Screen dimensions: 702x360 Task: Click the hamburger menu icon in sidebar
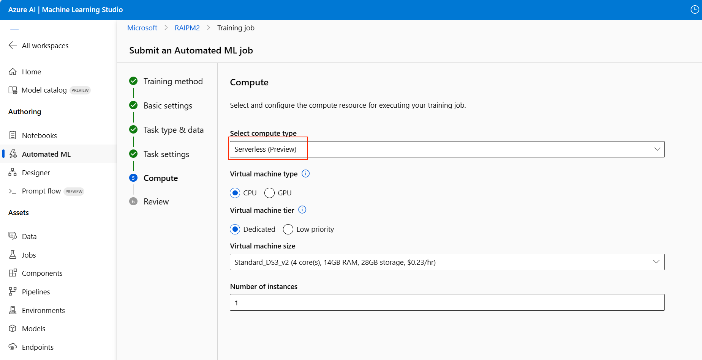coord(14,28)
